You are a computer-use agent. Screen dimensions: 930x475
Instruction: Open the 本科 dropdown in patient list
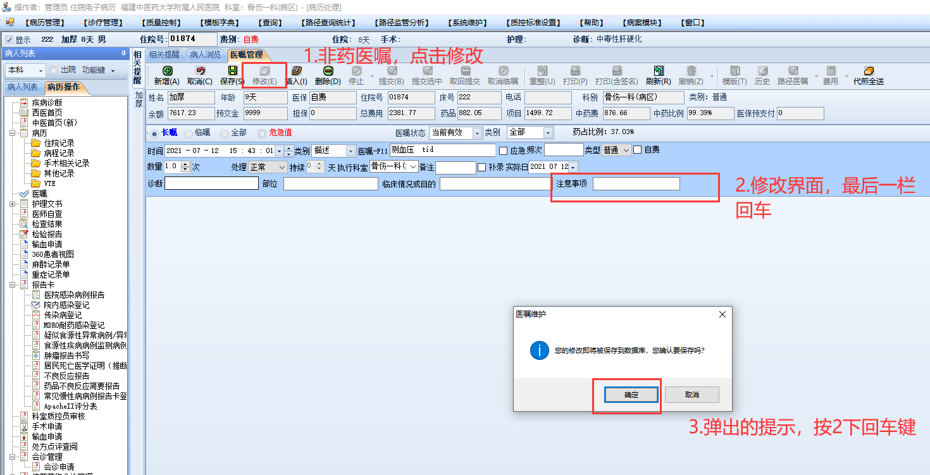tap(40, 70)
